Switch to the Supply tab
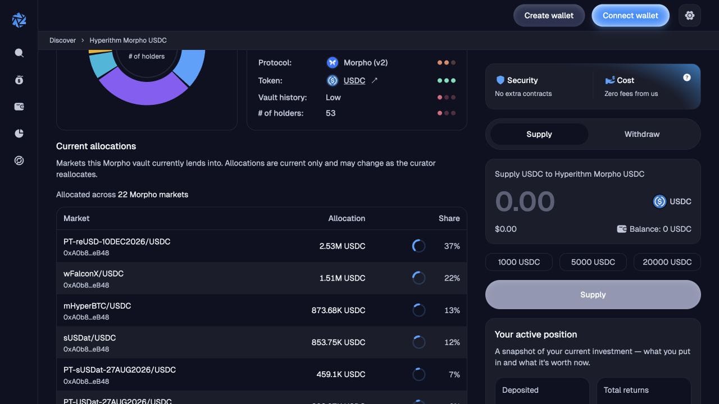719x404 pixels. (x=539, y=134)
